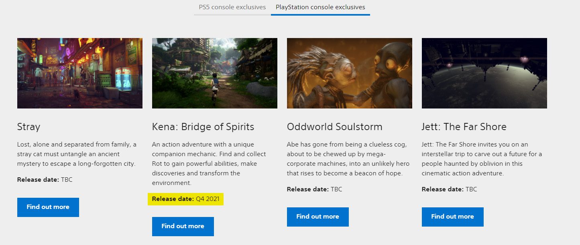Open Oddworld Soulstorm artwork thumbnail
This screenshot has height=245, width=580.
point(350,73)
